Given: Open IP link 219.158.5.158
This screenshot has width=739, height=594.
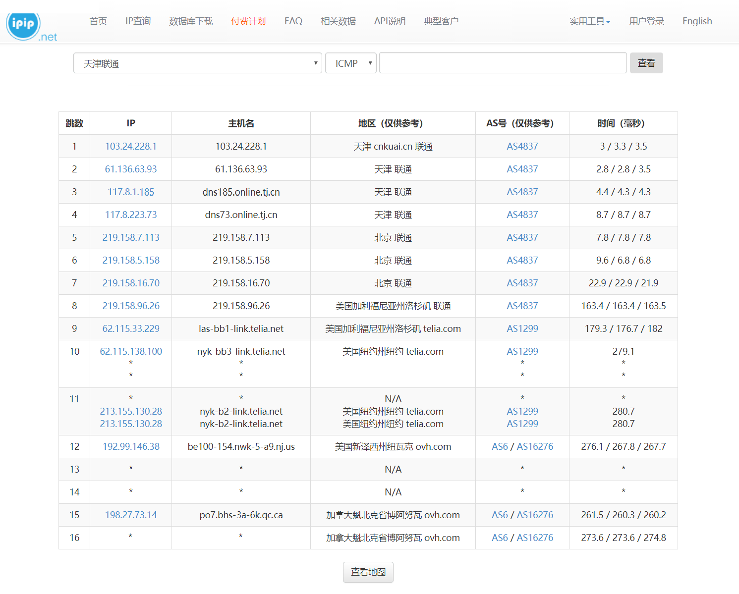Looking at the screenshot, I should click(131, 261).
